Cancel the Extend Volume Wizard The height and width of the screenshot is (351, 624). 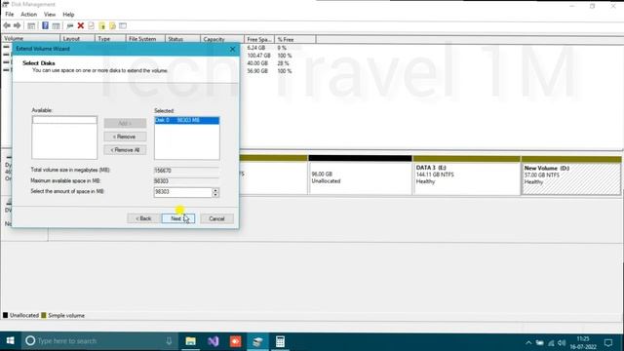point(216,218)
